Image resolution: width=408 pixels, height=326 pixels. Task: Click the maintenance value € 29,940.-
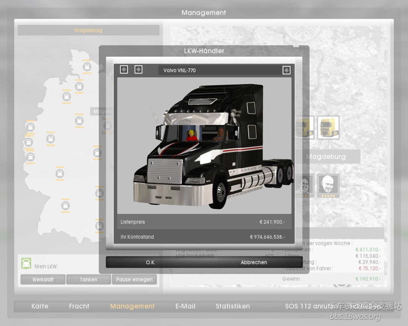pos(369,262)
